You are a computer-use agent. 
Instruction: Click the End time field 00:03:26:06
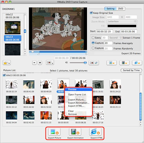(129, 32)
